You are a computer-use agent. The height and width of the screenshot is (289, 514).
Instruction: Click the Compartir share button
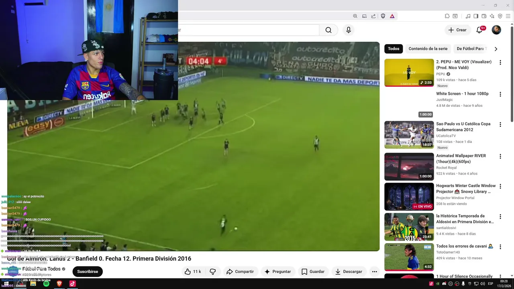(240, 272)
